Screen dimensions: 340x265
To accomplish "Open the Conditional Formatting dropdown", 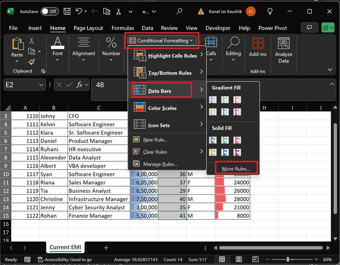I will coord(161,41).
